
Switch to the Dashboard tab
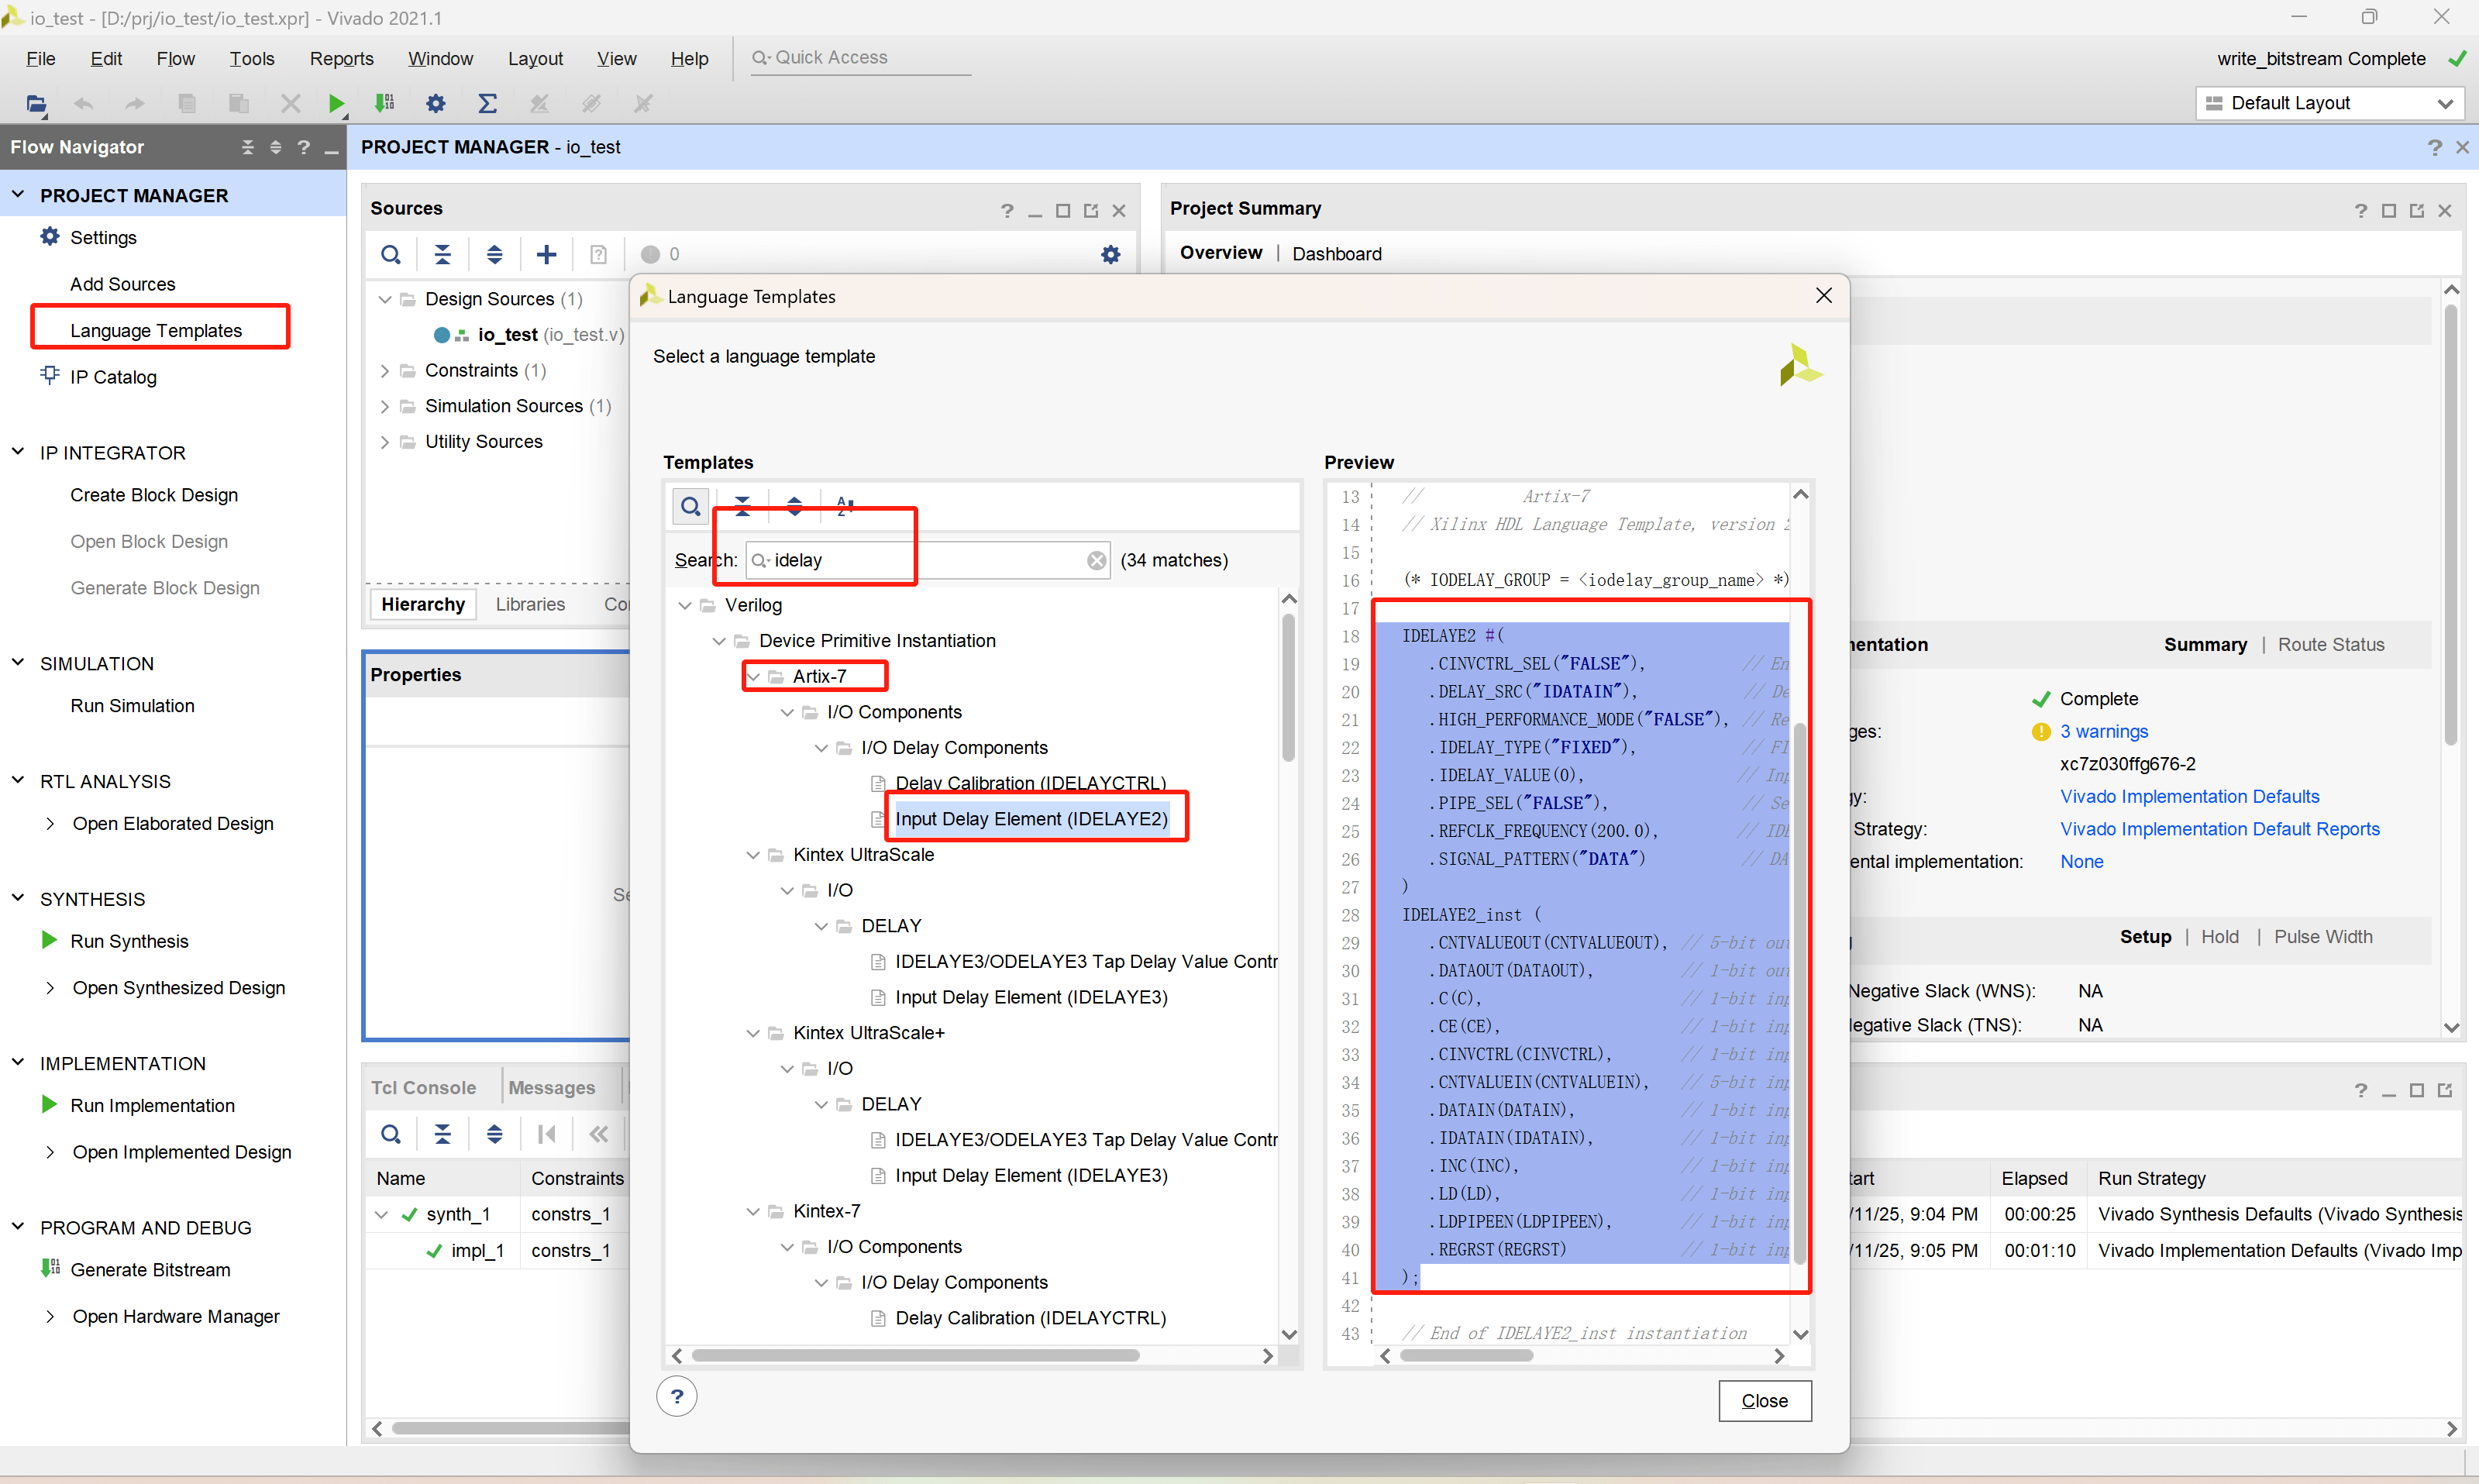(1336, 254)
